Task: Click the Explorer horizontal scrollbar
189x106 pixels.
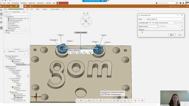Action: pyautogui.click(x=17, y=49)
